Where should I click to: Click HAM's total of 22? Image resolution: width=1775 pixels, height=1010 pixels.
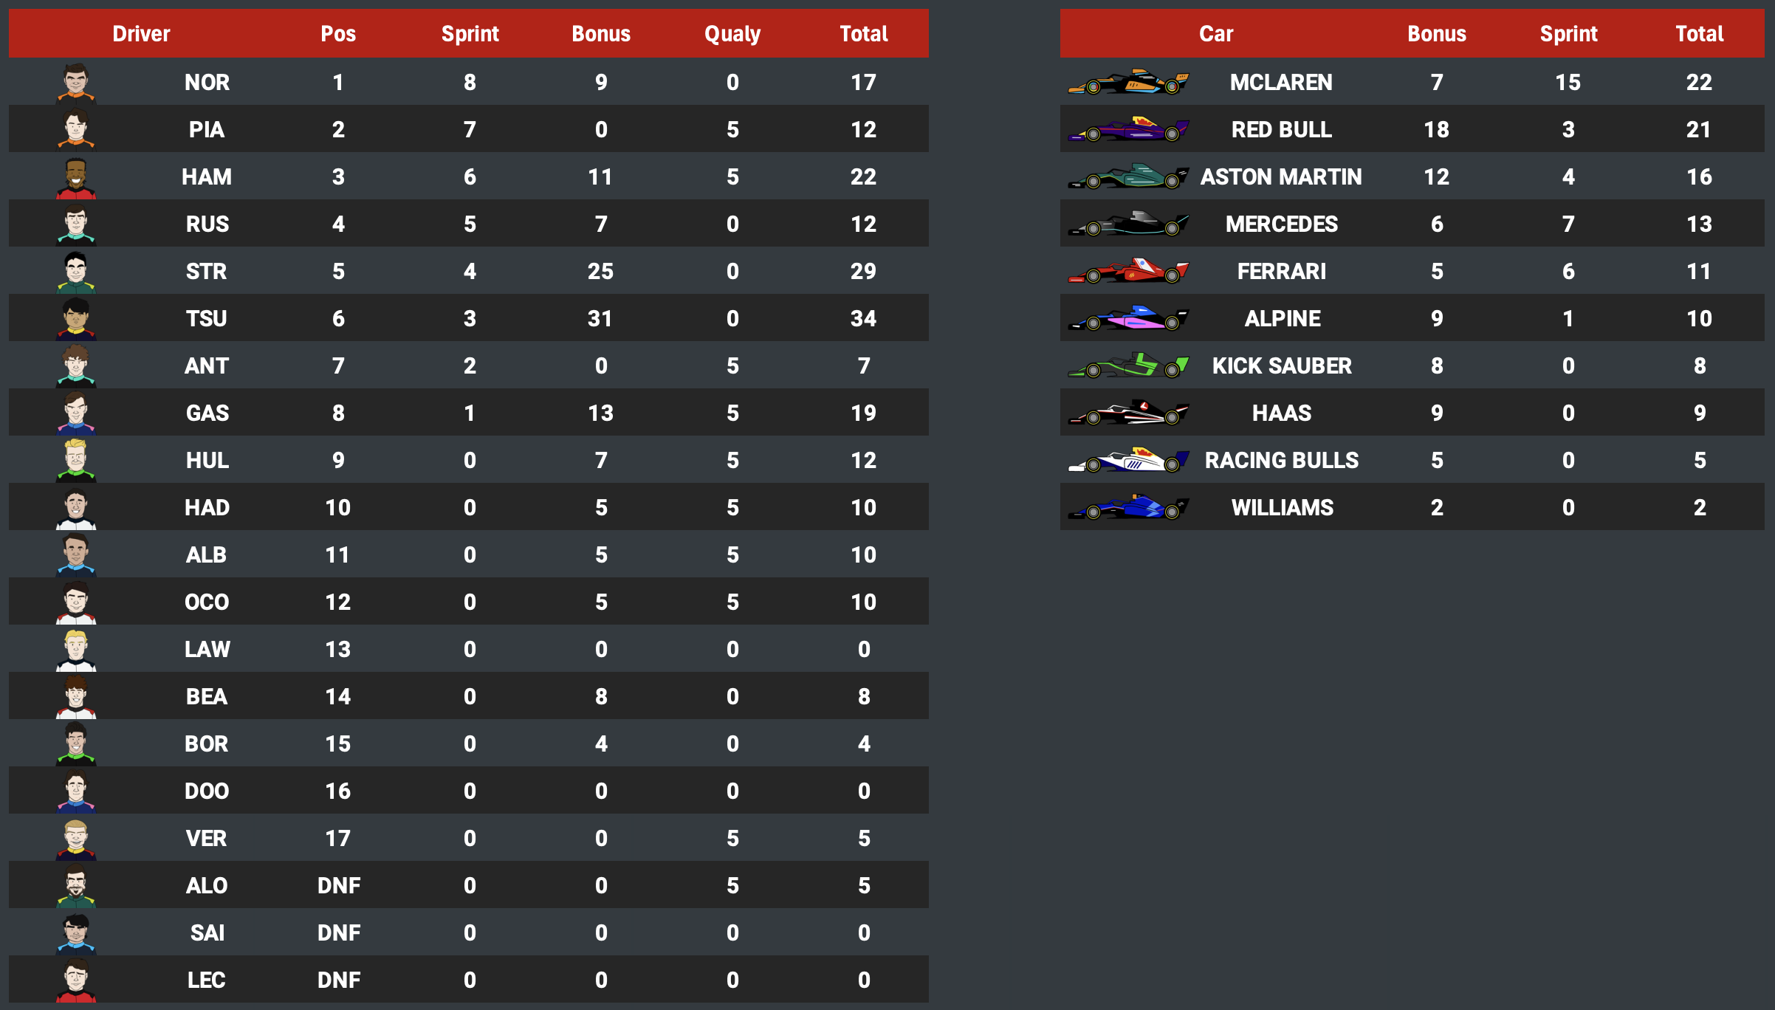864,176
